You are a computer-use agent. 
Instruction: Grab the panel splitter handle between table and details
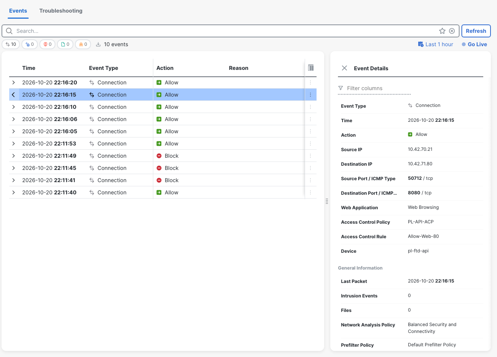click(327, 201)
